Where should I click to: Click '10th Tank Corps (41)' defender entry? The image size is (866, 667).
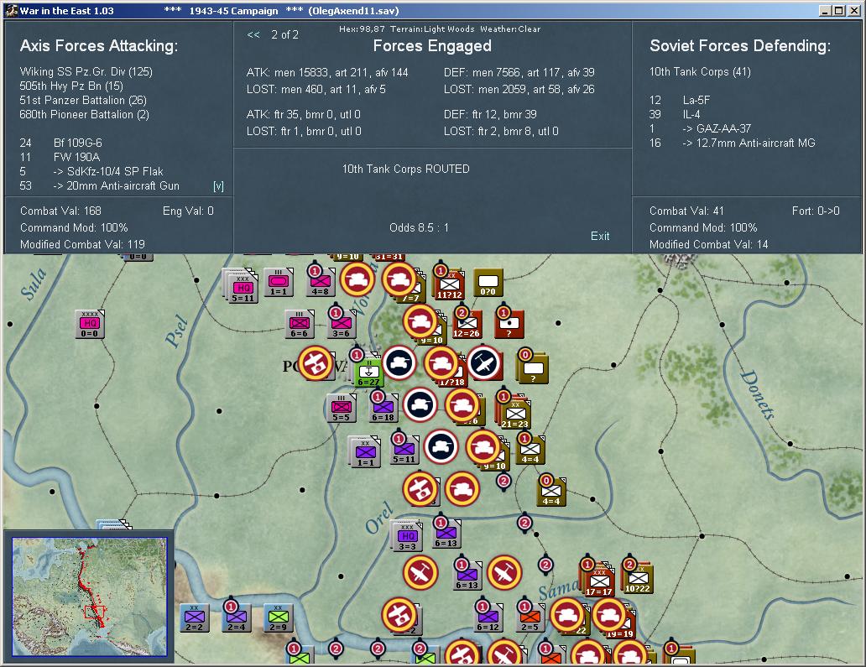(700, 72)
